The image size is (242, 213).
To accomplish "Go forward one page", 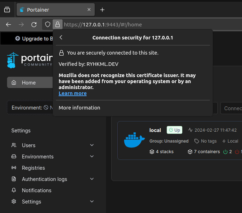I will click(21, 24).
